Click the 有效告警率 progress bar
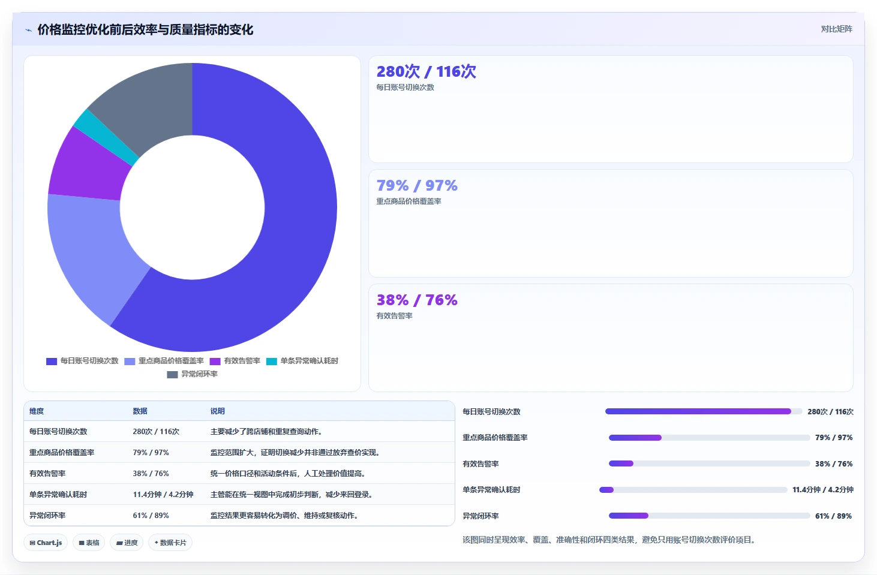Image resolution: width=877 pixels, height=575 pixels. point(709,463)
